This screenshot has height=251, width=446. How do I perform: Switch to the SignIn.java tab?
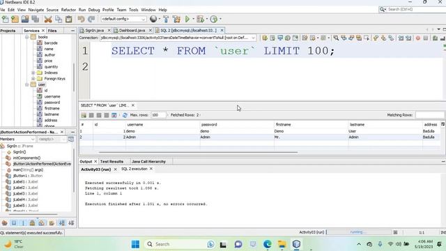[x=95, y=30]
